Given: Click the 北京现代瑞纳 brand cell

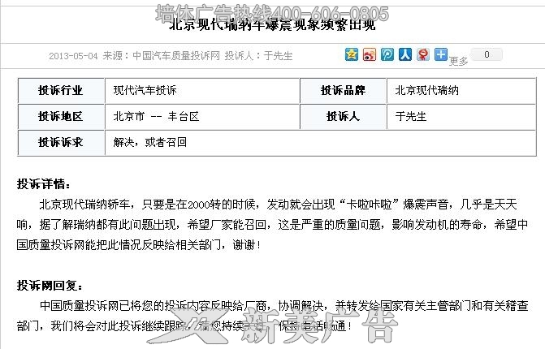Looking at the screenshot, I should [461, 91].
